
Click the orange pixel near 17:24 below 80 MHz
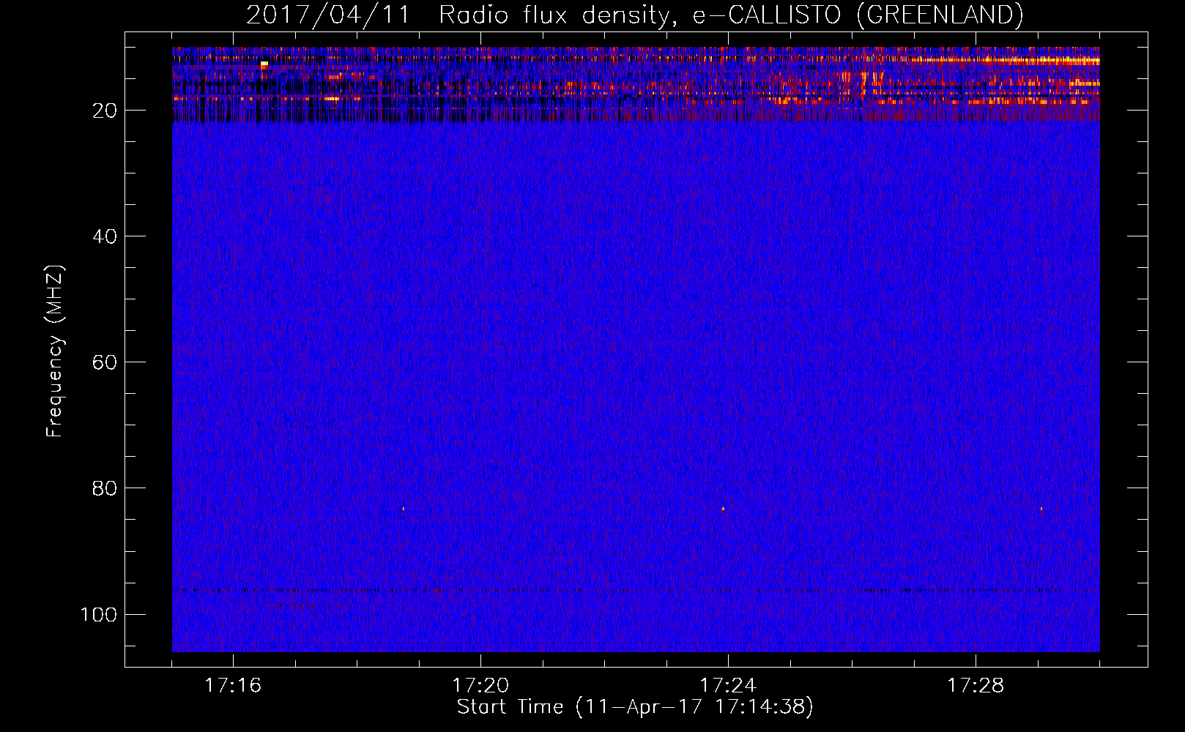pyautogui.click(x=723, y=509)
